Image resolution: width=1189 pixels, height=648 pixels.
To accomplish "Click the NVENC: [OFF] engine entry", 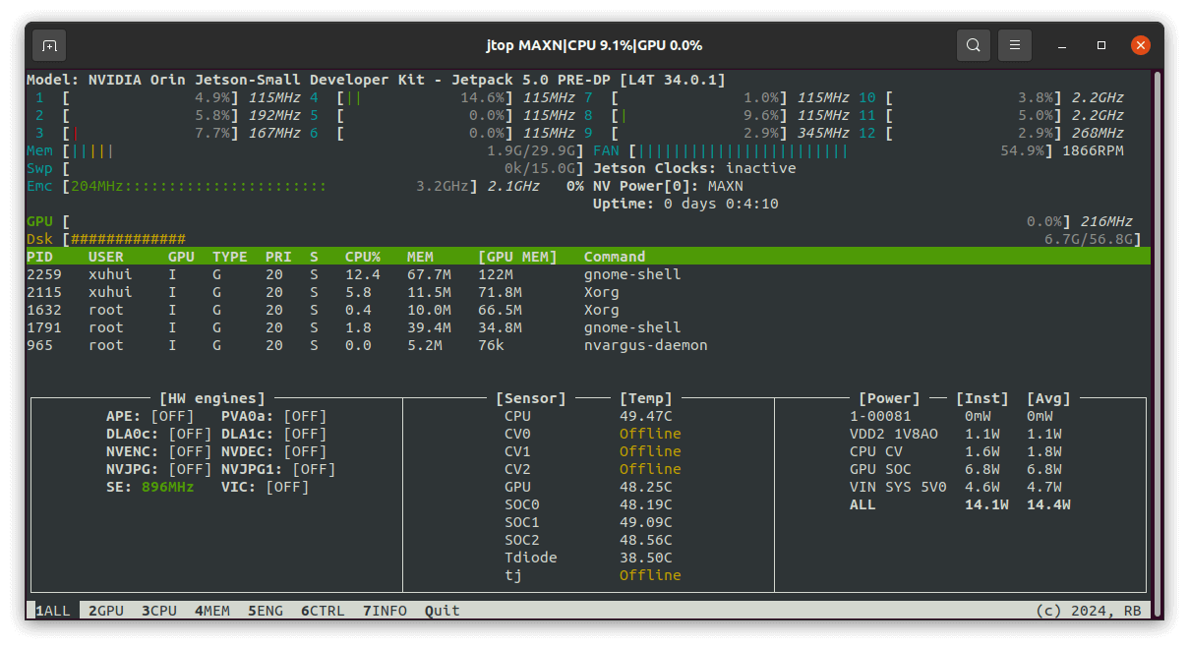I will click(158, 451).
